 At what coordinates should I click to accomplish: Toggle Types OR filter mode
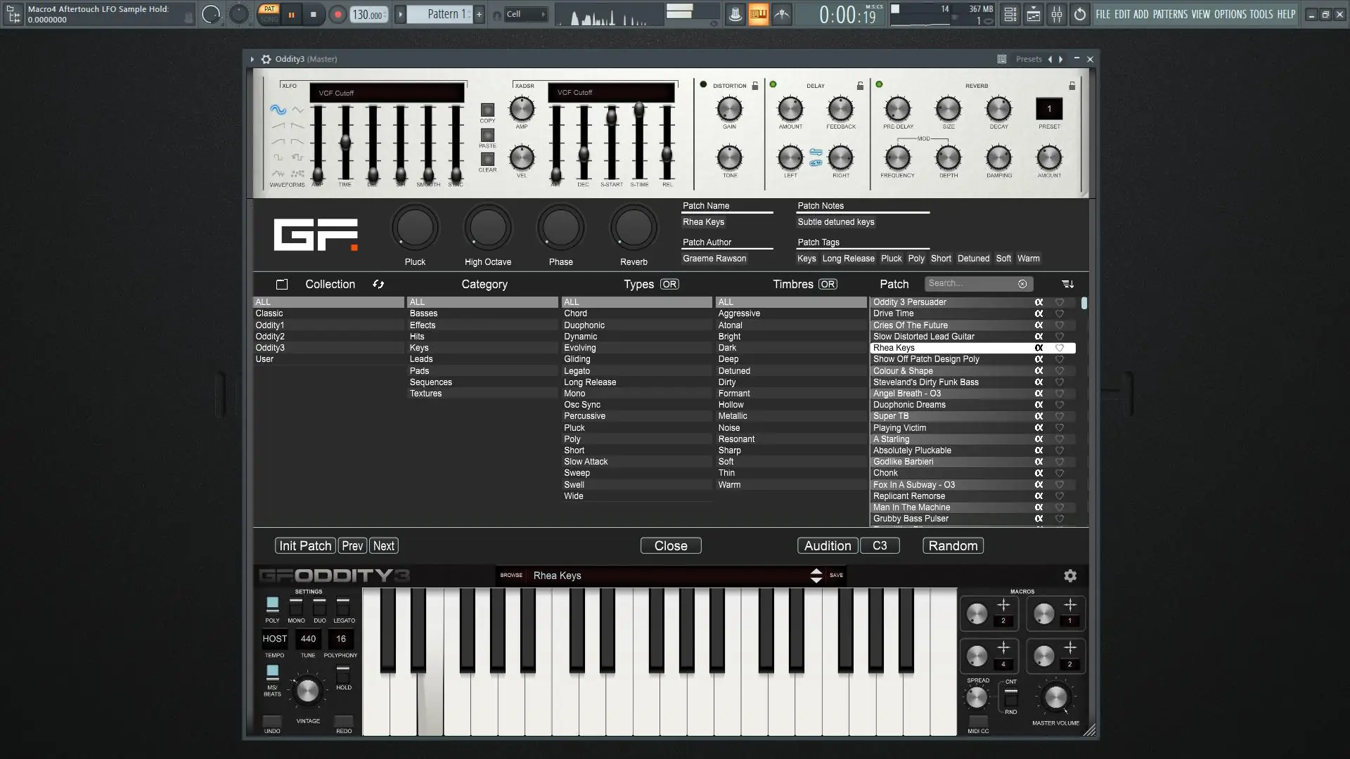[x=669, y=284]
